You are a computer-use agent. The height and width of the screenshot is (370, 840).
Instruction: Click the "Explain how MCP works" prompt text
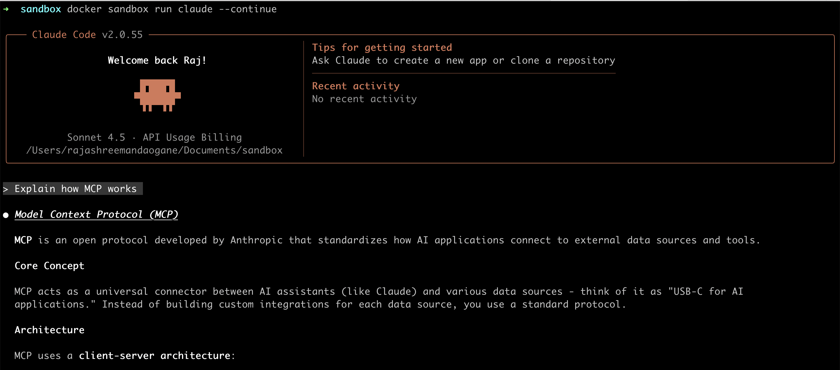click(x=75, y=189)
